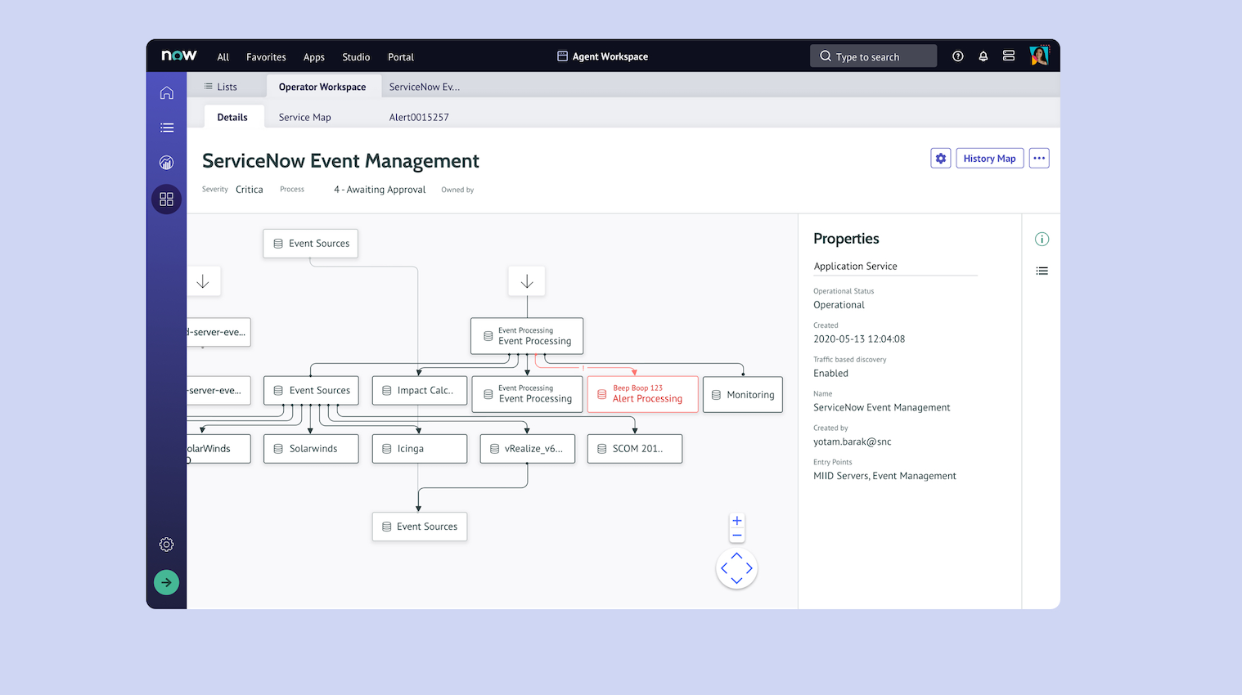
Task: Select the Solarwinds node
Action: pos(311,449)
